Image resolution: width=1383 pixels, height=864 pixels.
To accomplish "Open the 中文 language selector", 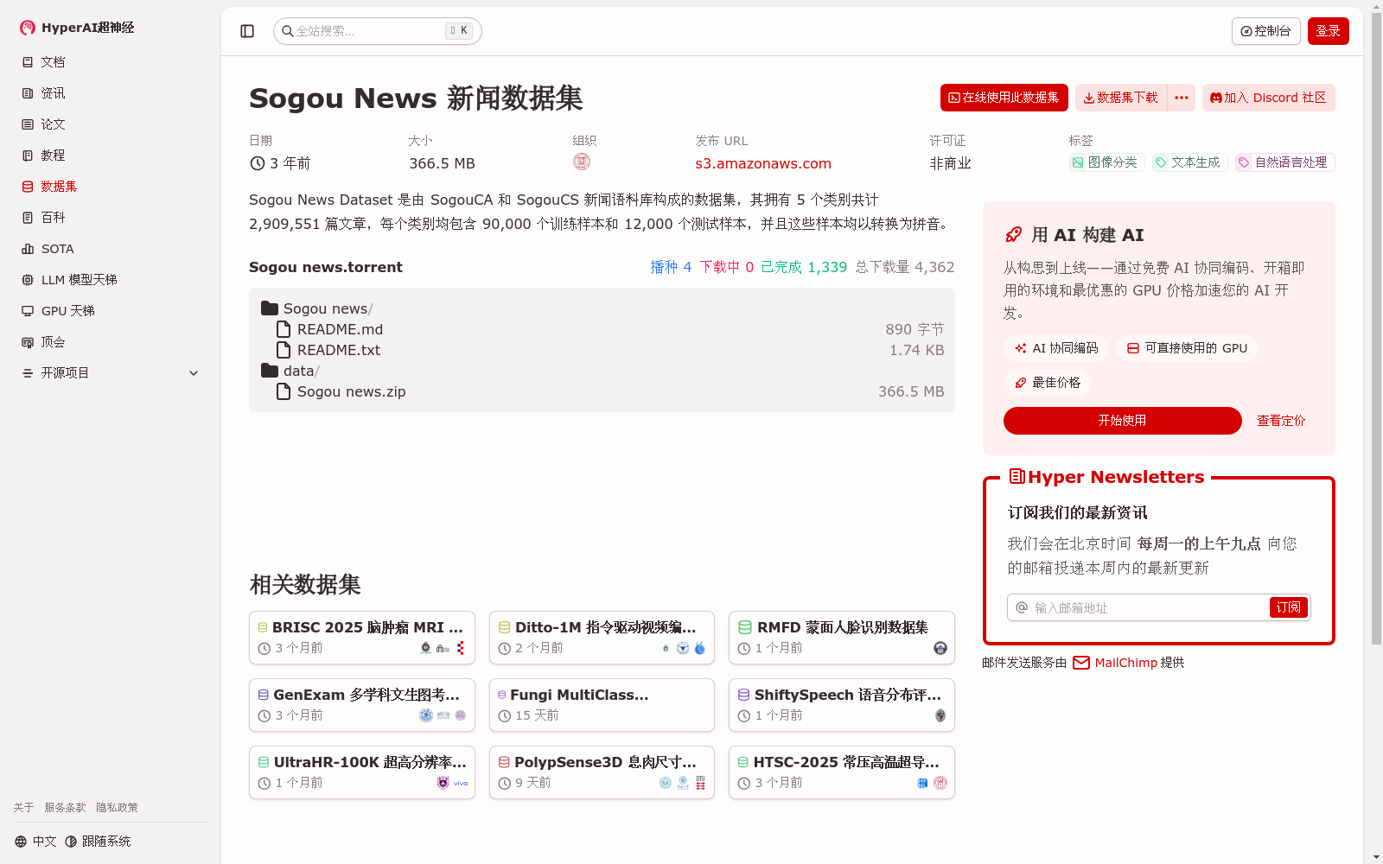I will pos(35,842).
